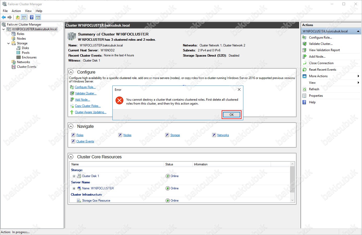Image resolution: width=362 pixels, height=235 pixels.
Task: Click the Cluster-Aware Updating... link
Action: [x=91, y=112]
